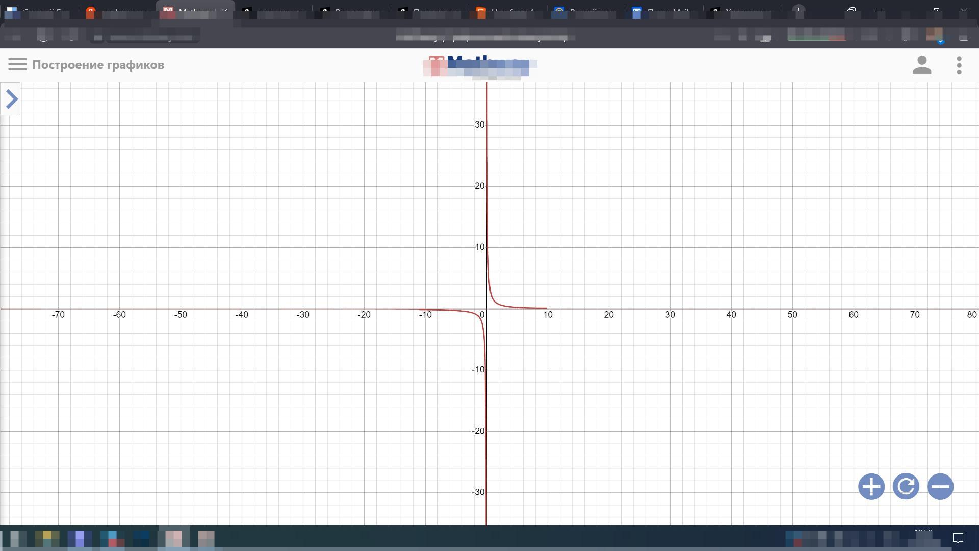Image resolution: width=979 pixels, height=551 pixels.
Task: Expand the left panel with blue chevron
Action: (x=11, y=99)
